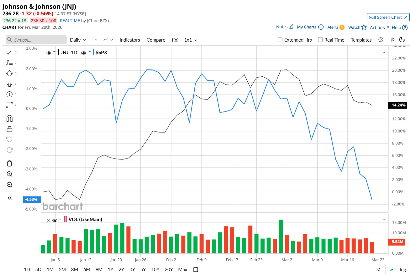
Task: Select the 3M time range
Action: (74, 270)
